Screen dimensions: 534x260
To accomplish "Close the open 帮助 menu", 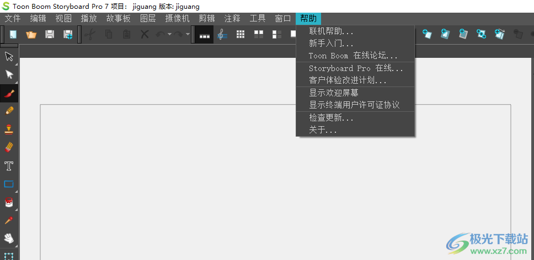I will 308,18.
